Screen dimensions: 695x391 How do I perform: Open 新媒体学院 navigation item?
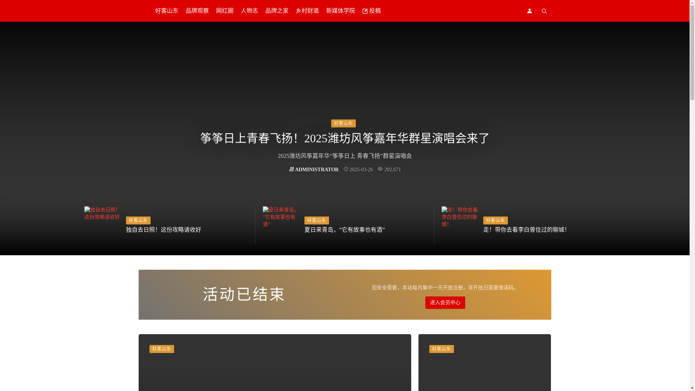[340, 11]
